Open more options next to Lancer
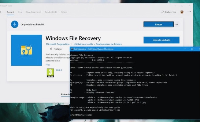 click(177, 25)
